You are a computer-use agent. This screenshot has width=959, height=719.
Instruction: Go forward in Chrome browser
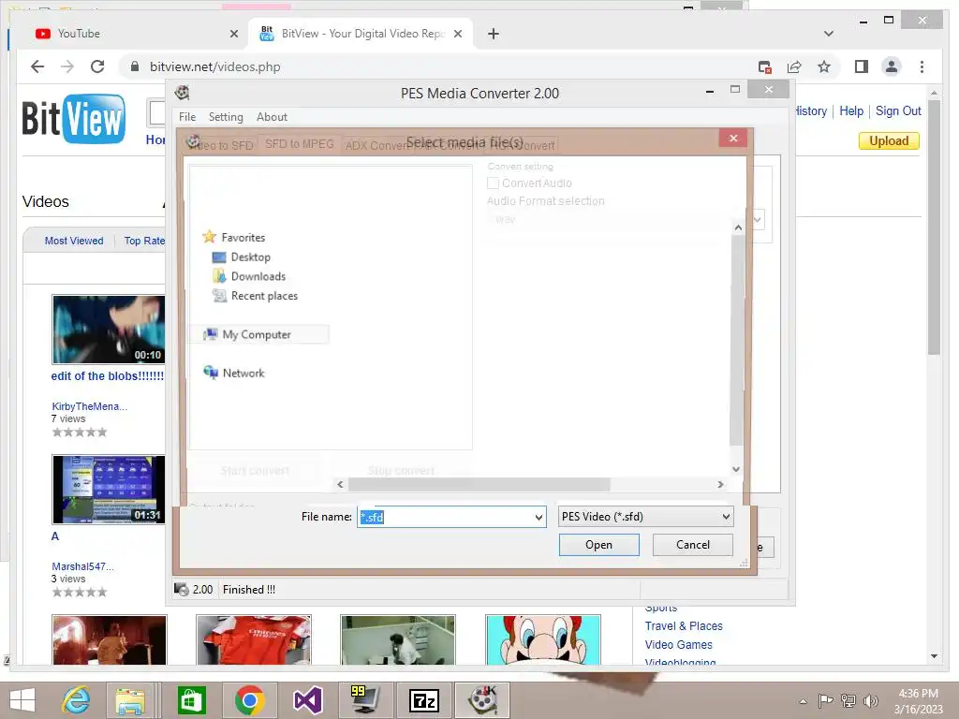[67, 66]
